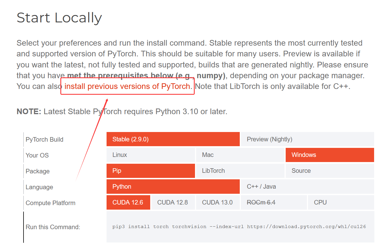Select Python as the language
The width and height of the screenshot is (386, 249).
point(173,187)
